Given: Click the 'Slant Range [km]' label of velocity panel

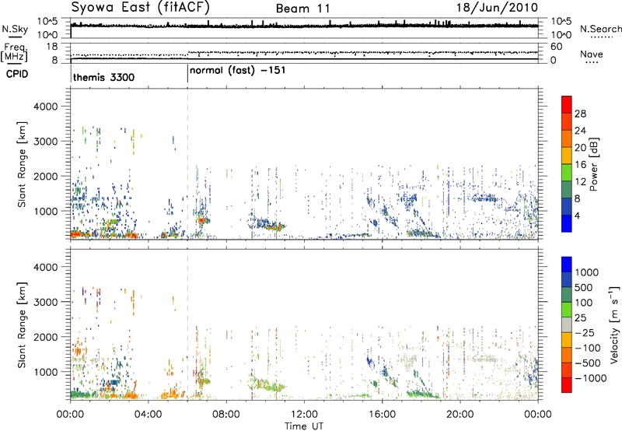Looking at the screenshot, I should coord(22,324).
